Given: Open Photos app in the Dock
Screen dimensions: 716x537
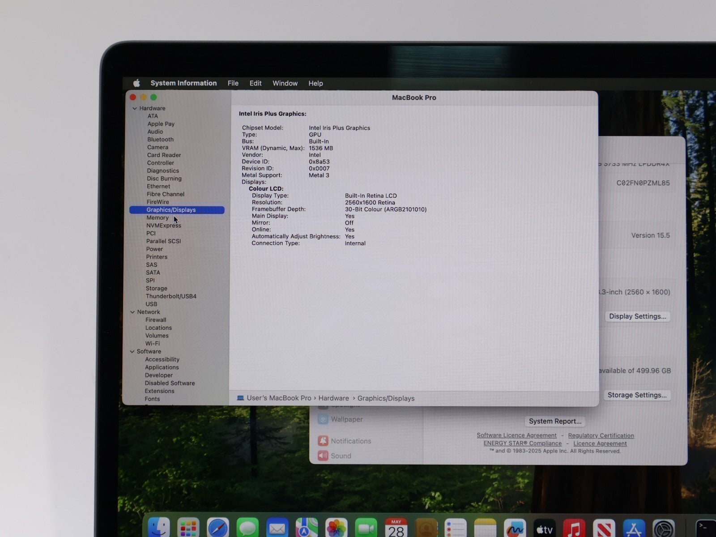Looking at the screenshot, I should pos(337,528).
